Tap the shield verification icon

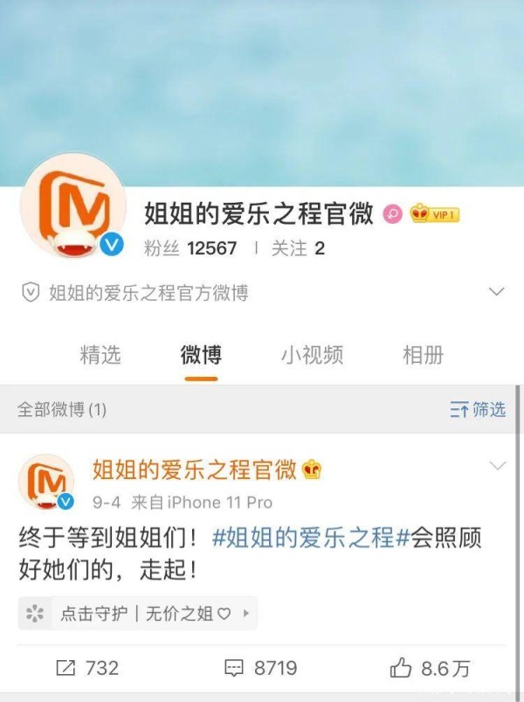(x=31, y=293)
